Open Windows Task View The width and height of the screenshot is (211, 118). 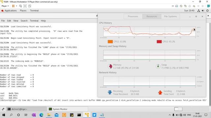pos(26,115)
